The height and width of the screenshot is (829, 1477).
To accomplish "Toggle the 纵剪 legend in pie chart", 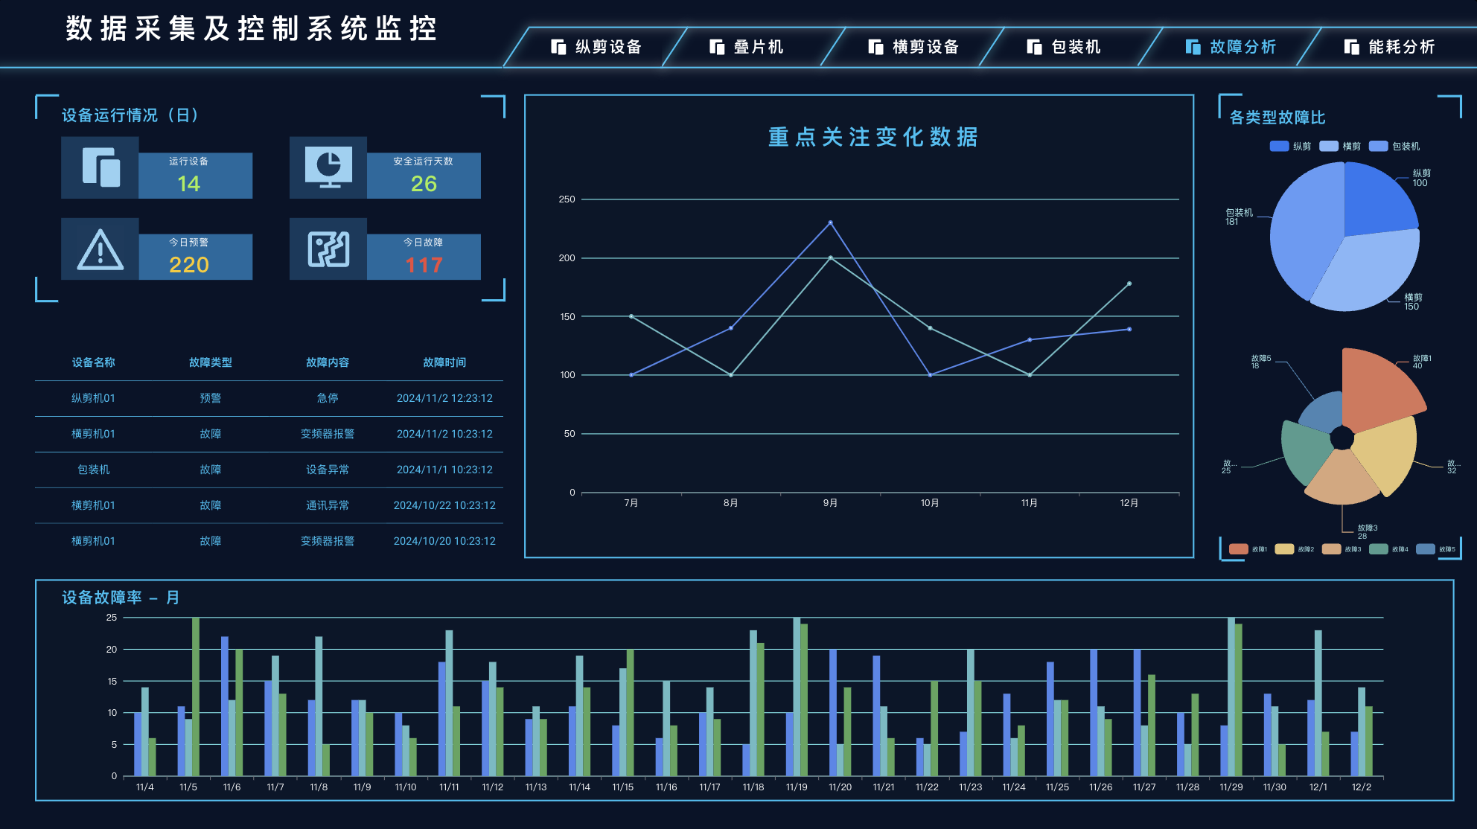I will [1279, 147].
